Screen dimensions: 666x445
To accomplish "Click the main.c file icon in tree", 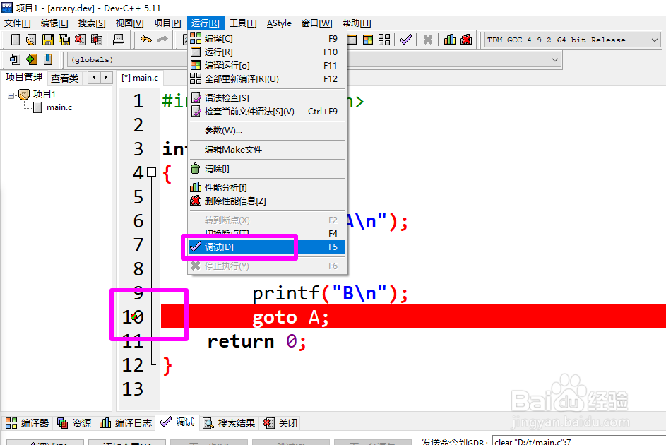I will point(38,107).
